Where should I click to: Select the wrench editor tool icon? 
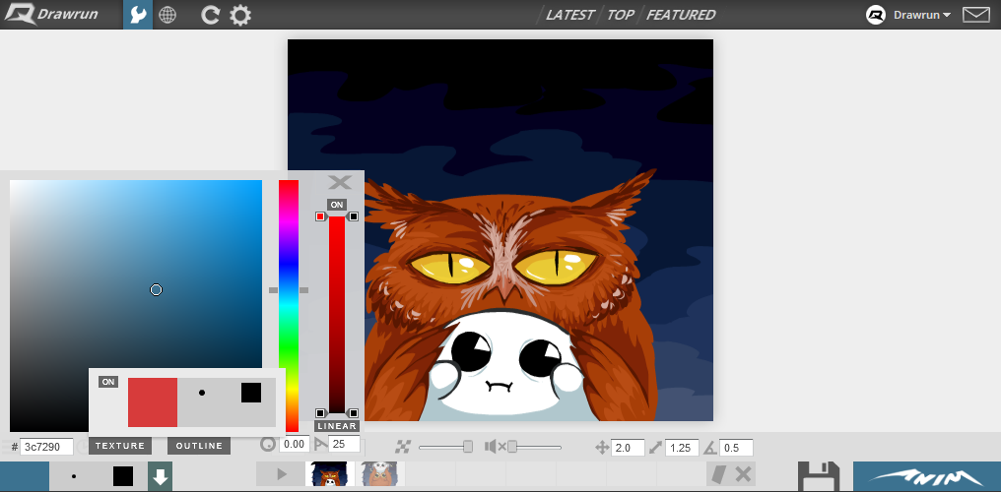point(138,15)
